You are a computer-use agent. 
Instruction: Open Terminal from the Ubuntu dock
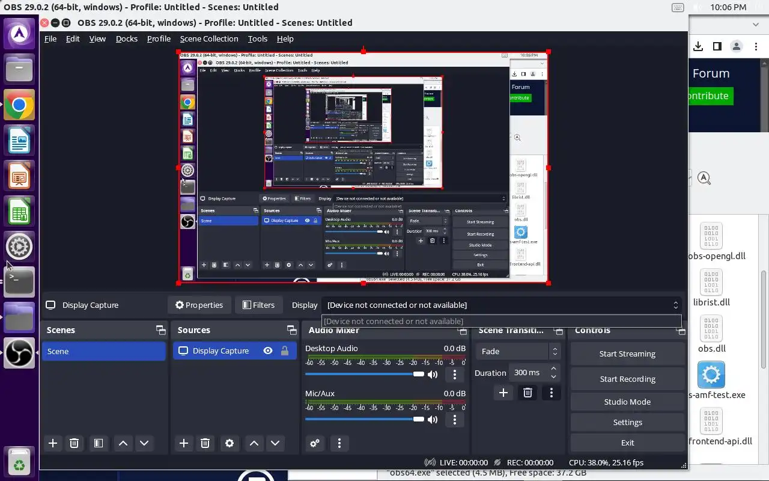tap(19, 281)
